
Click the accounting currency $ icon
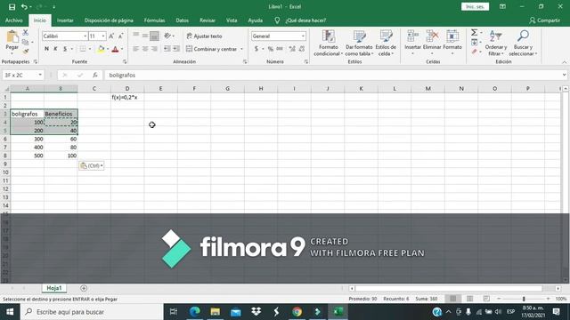click(256, 49)
